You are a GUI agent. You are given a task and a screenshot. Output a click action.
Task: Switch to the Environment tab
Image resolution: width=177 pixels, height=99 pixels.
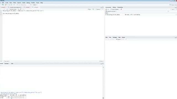tap(108, 7)
